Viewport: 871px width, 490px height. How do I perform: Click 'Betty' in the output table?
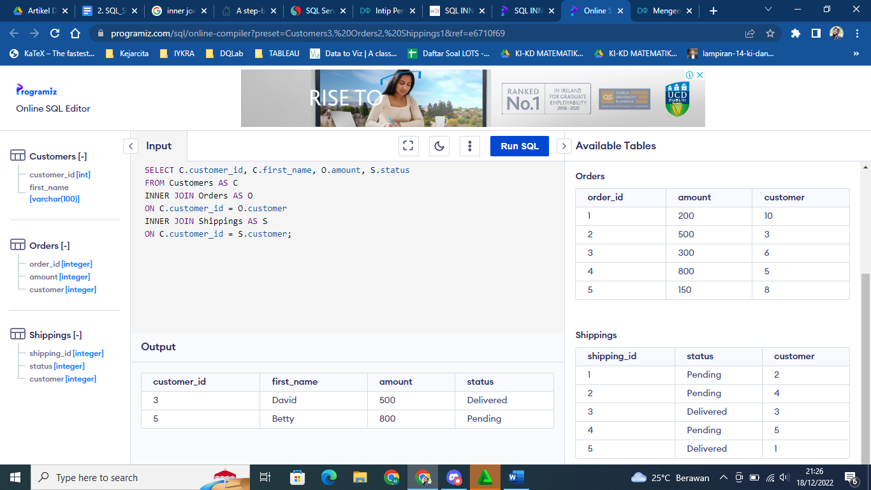283,419
